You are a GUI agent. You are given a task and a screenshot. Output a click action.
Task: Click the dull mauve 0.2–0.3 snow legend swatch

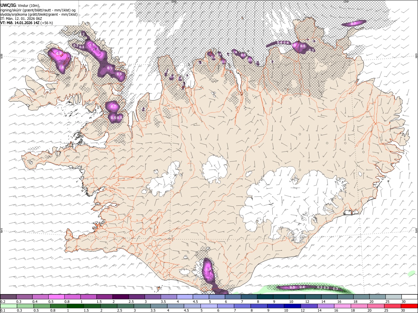pyautogui.click(x=8, y=297)
